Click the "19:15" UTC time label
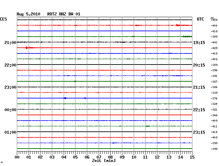The width and height of the screenshot is (219, 166). [x=199, y=42]
